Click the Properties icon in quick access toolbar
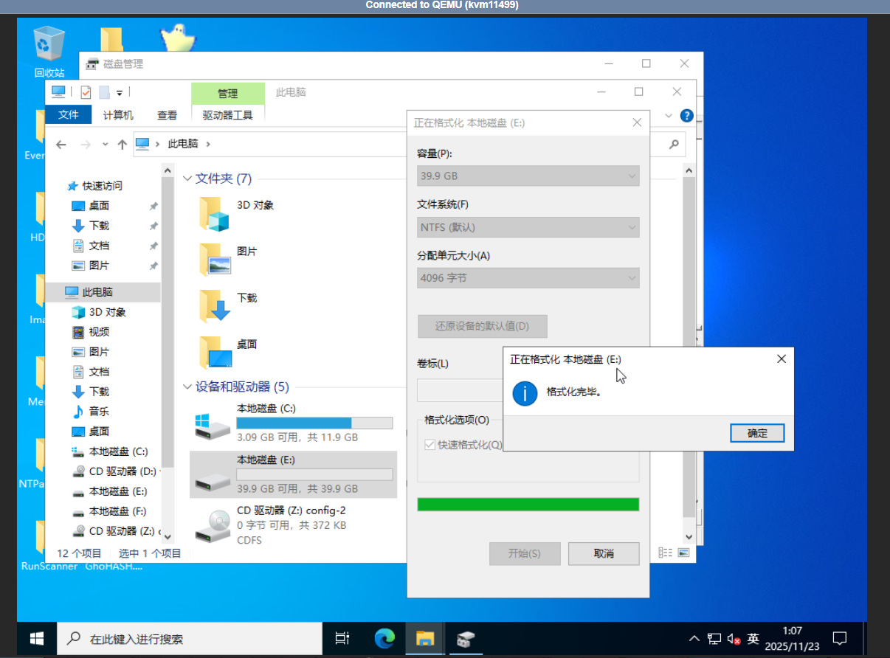Viewport: 890px width, 658px height. [x=86, y=92]
